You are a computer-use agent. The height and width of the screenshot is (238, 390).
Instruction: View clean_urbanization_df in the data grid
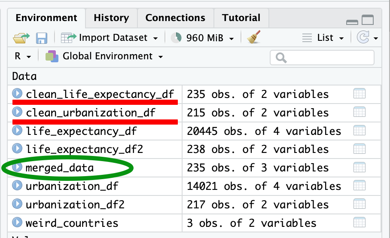coord(359,113)
